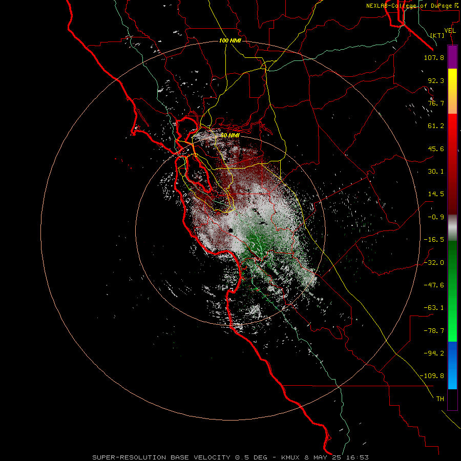Select the 107.8 velocity scale value
Viewport: 461px width, 461px height.
pyautogui.click(x=434, y=57)
